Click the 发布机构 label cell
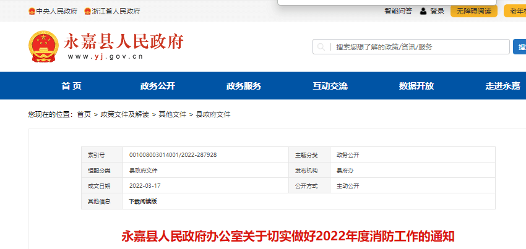Viewport: 526px width, 249px height. coord(309,171)
